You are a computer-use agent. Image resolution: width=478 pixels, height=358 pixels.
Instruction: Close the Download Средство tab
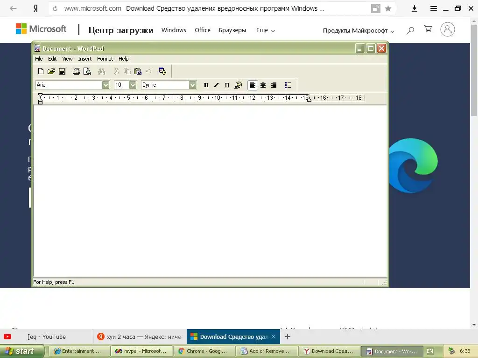click(274, 337)
